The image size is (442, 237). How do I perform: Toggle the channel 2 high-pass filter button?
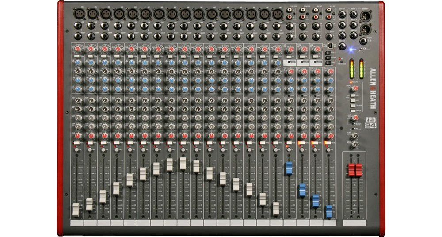pos(91,57)
